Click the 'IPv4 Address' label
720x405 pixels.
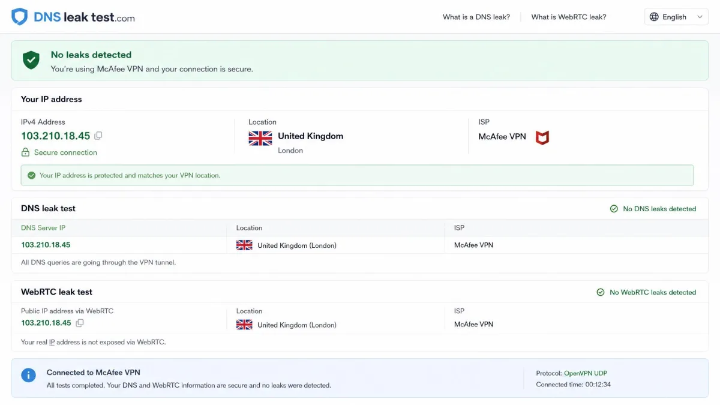point(43,122)
